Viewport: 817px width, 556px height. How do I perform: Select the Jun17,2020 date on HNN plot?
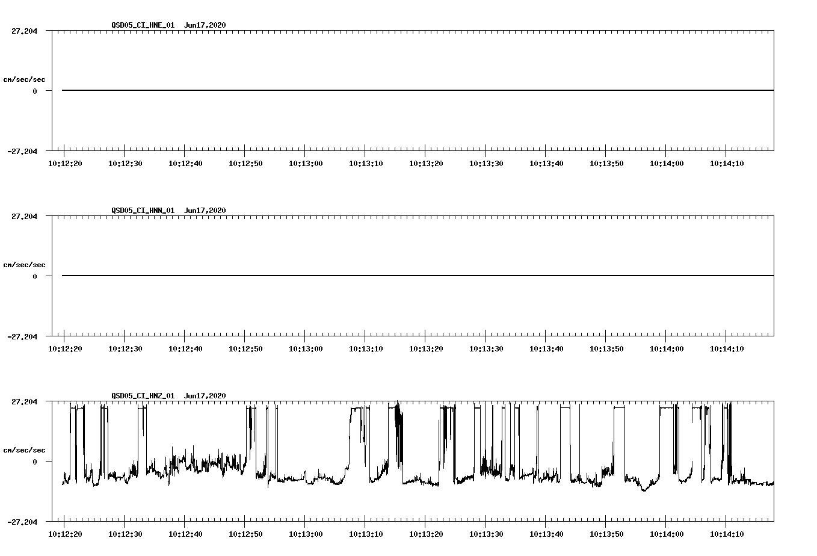[x=205, y=211]
